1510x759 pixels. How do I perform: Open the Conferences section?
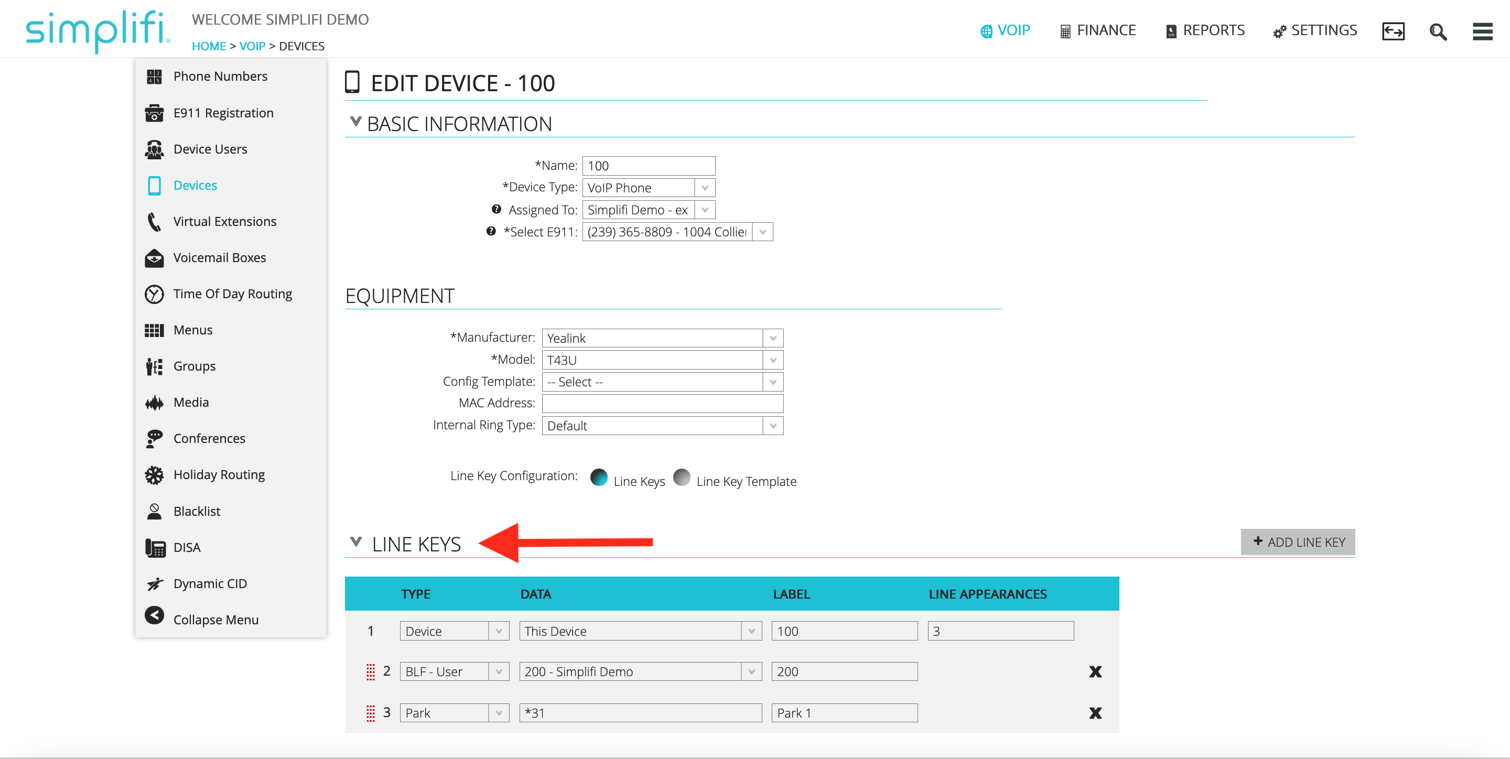point(209,438)
